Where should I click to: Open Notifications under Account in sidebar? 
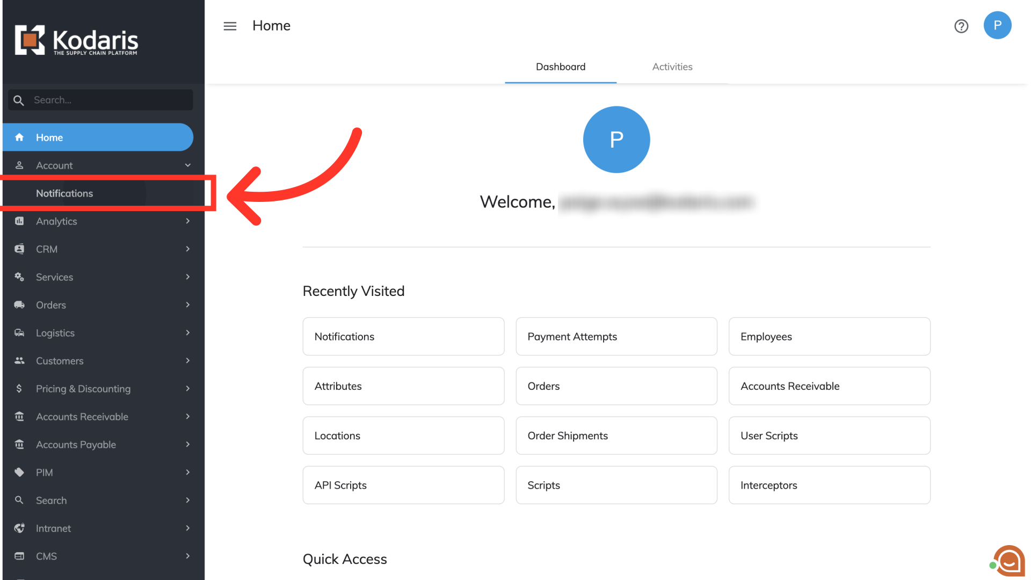pos(64,193)
